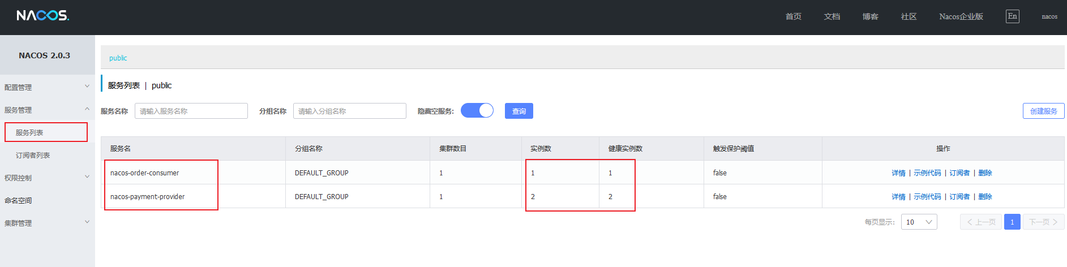Screen dimensions: 1067x267
Task: Toggle the hide empty services switch
Action: 477,111
